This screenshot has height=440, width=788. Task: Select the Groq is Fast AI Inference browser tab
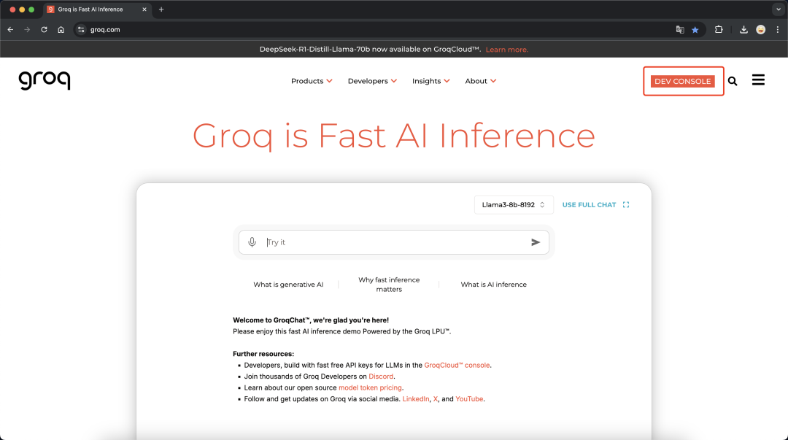tap(97, 9)
